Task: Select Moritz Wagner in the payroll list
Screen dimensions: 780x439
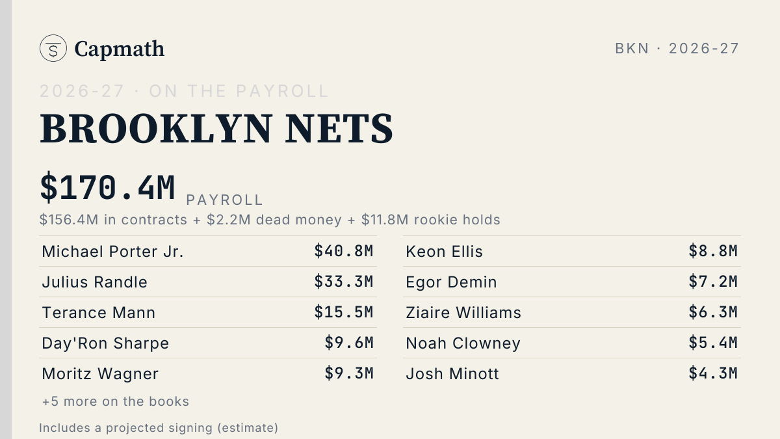Action: coord(100,374)
